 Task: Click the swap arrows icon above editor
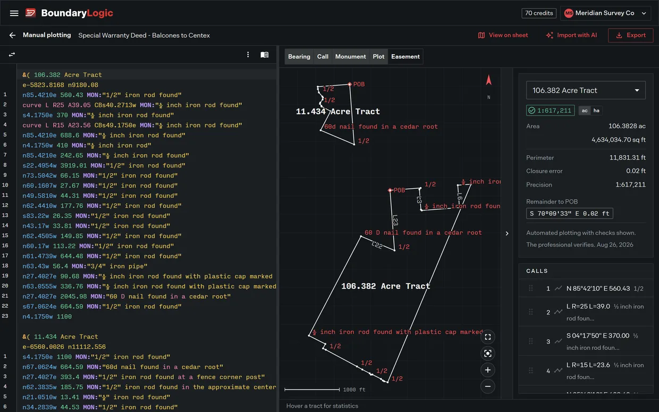coord(12,54)
